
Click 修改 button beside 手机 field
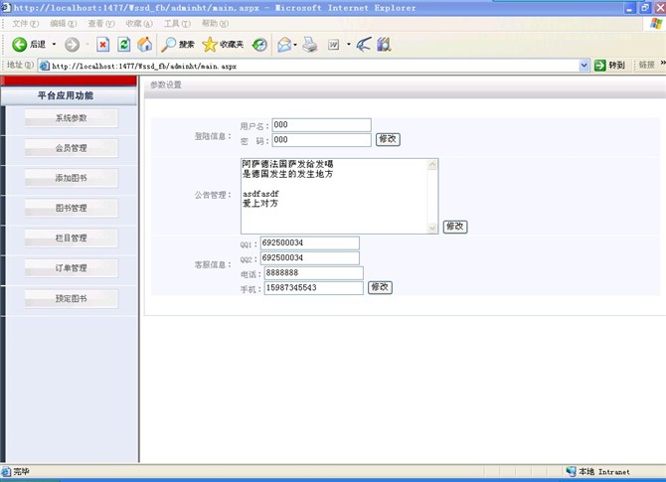click(380, 287)
